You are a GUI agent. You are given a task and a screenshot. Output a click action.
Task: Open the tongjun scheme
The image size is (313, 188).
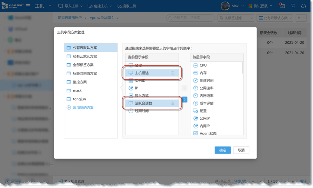coord(79,99)
